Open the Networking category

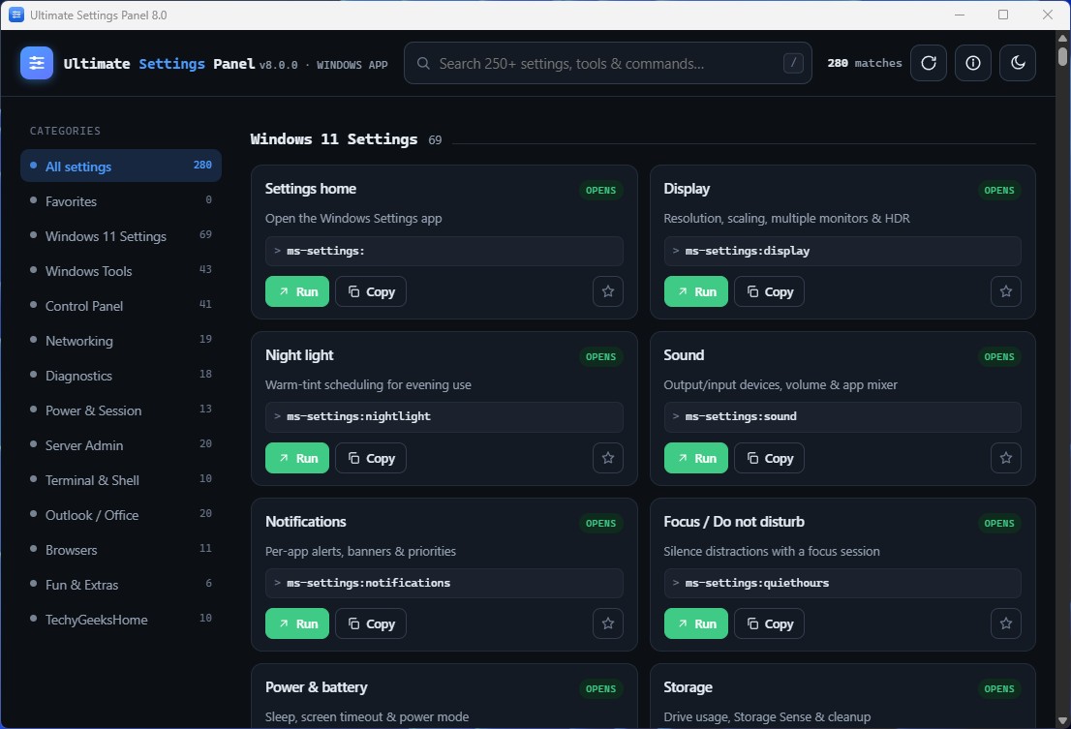(121, 340)
